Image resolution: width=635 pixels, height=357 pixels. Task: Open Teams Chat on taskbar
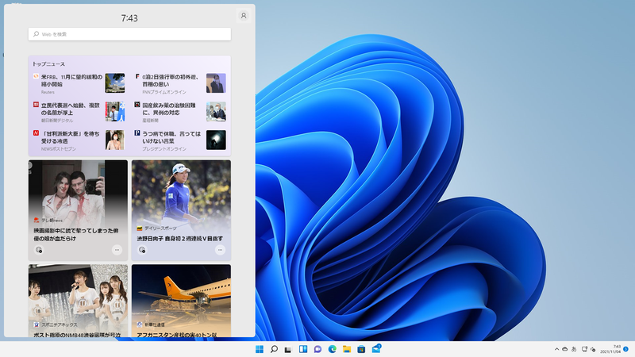coord(317,349)
